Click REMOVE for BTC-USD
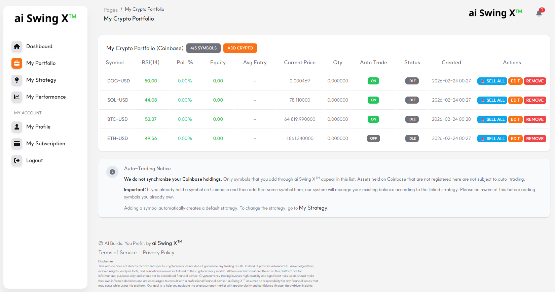 (x=535, y=119)
